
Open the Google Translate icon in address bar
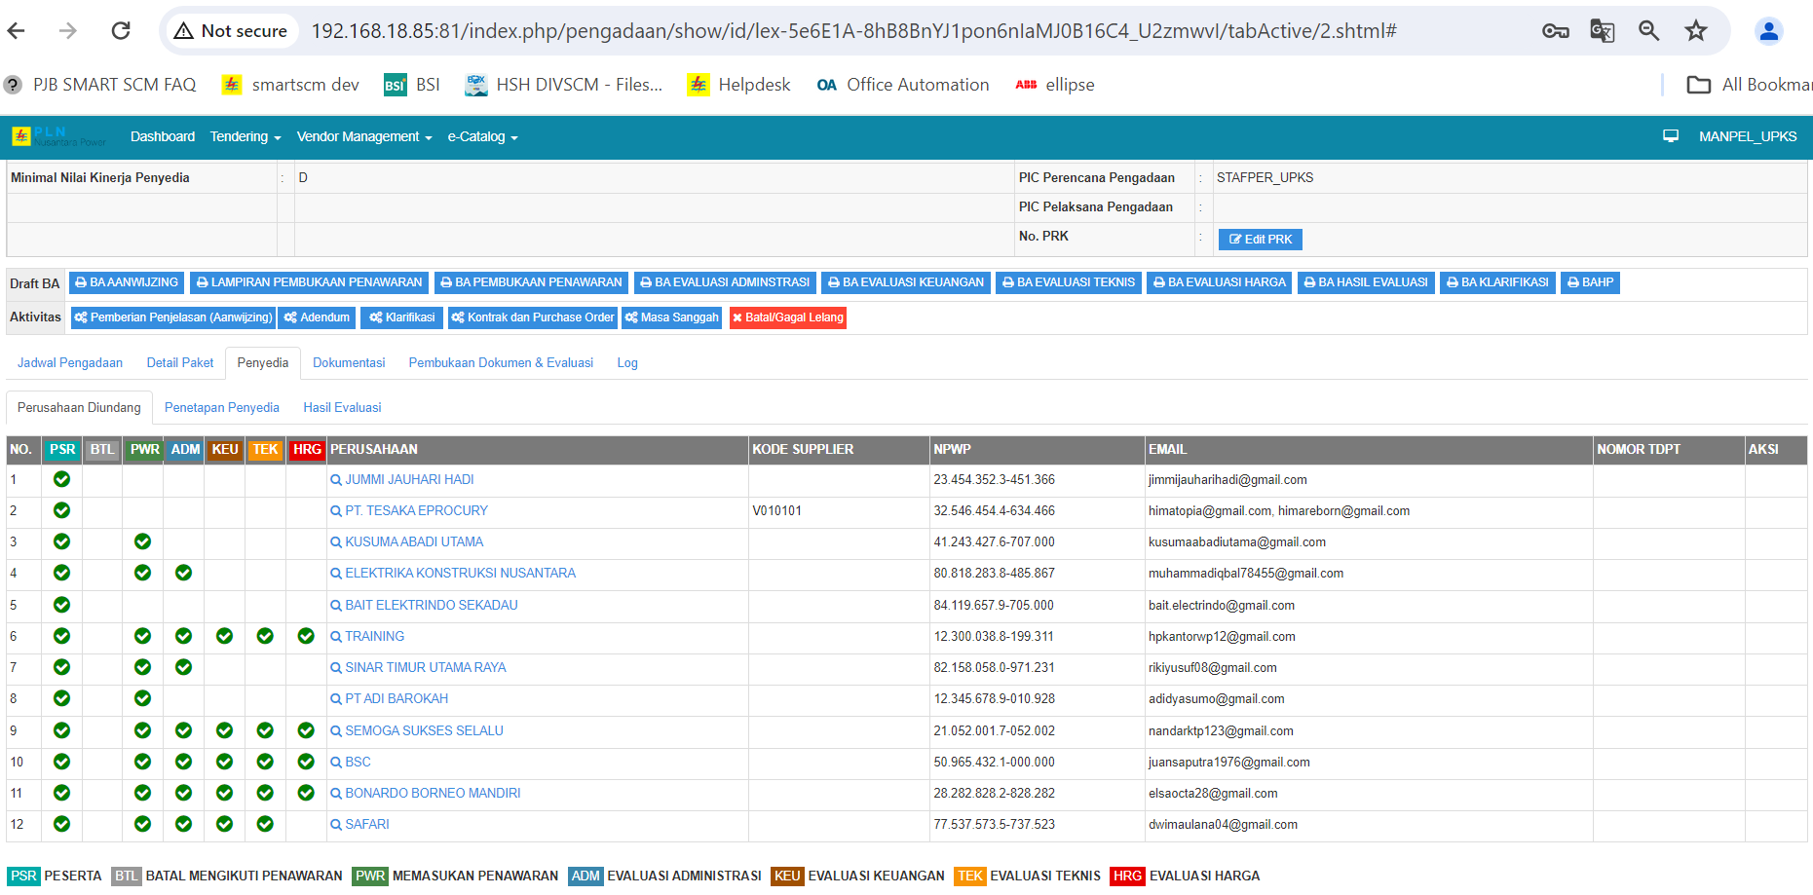click(x=1602, y=31)
